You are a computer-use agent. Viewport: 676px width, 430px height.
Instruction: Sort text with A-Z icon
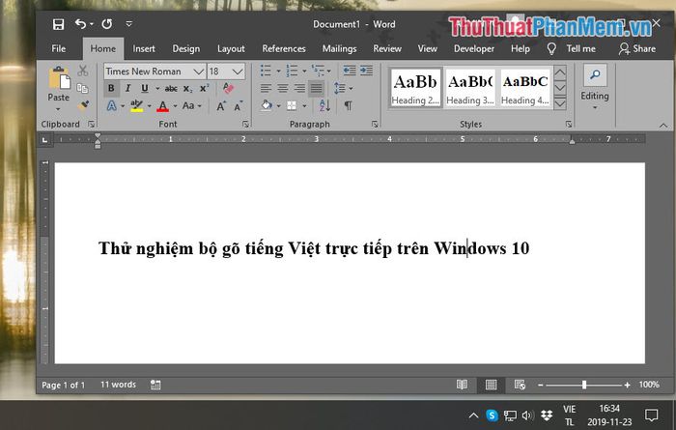324,105
